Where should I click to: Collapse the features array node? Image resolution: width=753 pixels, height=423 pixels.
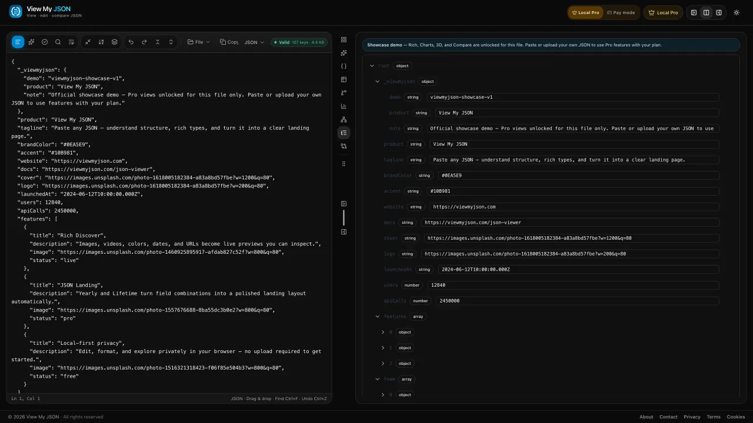coord(378,317)
